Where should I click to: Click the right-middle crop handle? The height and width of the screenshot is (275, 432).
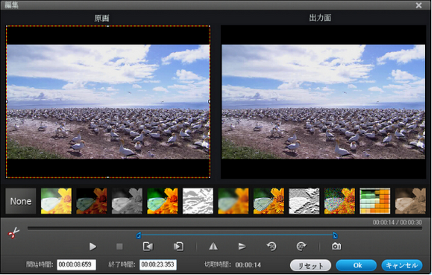click(209, 102)
